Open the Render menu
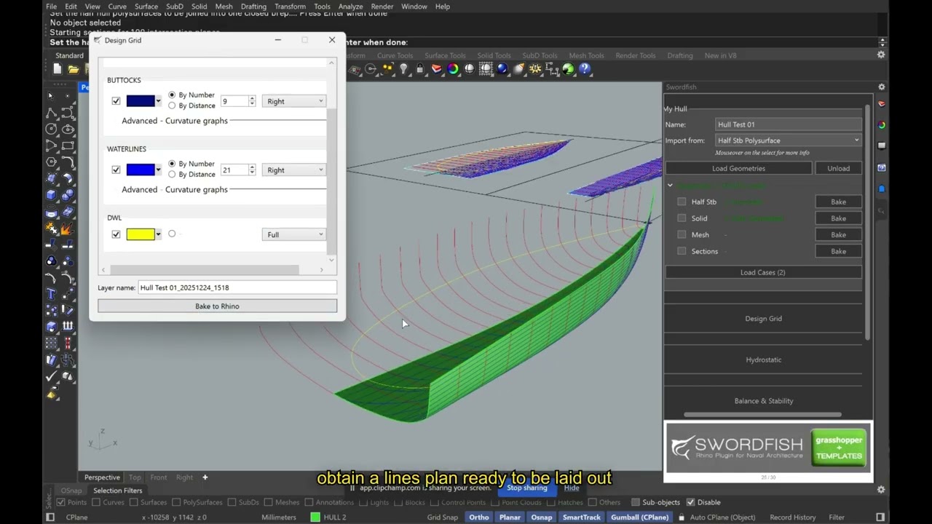 (382, 7)
